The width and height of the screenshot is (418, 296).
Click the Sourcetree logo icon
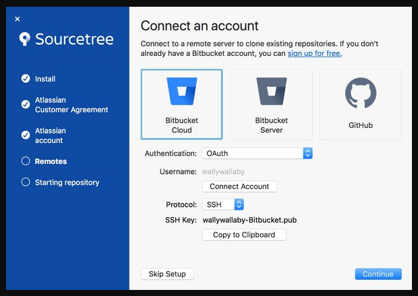(25, 38)
